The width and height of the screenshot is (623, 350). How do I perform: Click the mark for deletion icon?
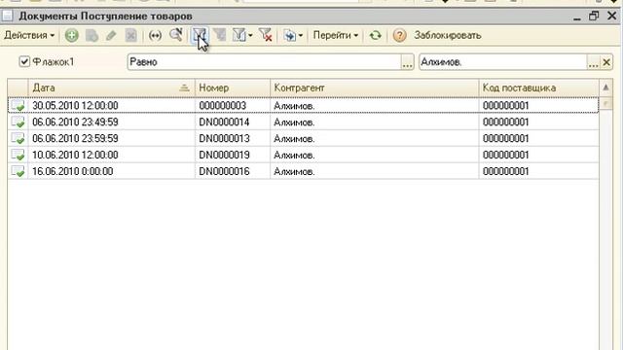point(130,36)
